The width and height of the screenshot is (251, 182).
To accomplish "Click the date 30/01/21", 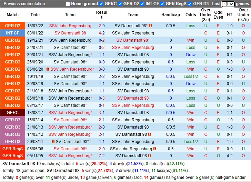I will pyautogui.click(x=35, y=54).
